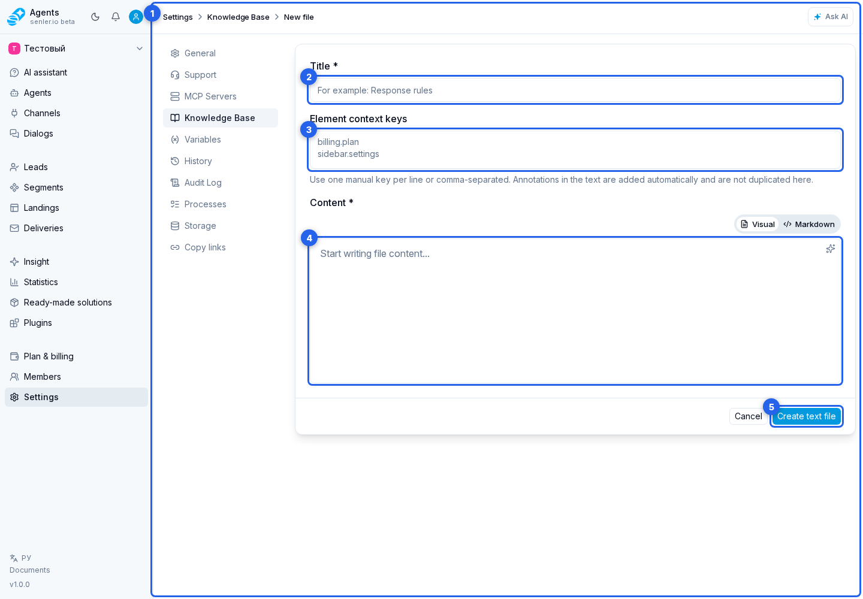Switch the editor to Visual mode
Image resolution: width=863 pixels, height=599 pixels.
[758, 224]
